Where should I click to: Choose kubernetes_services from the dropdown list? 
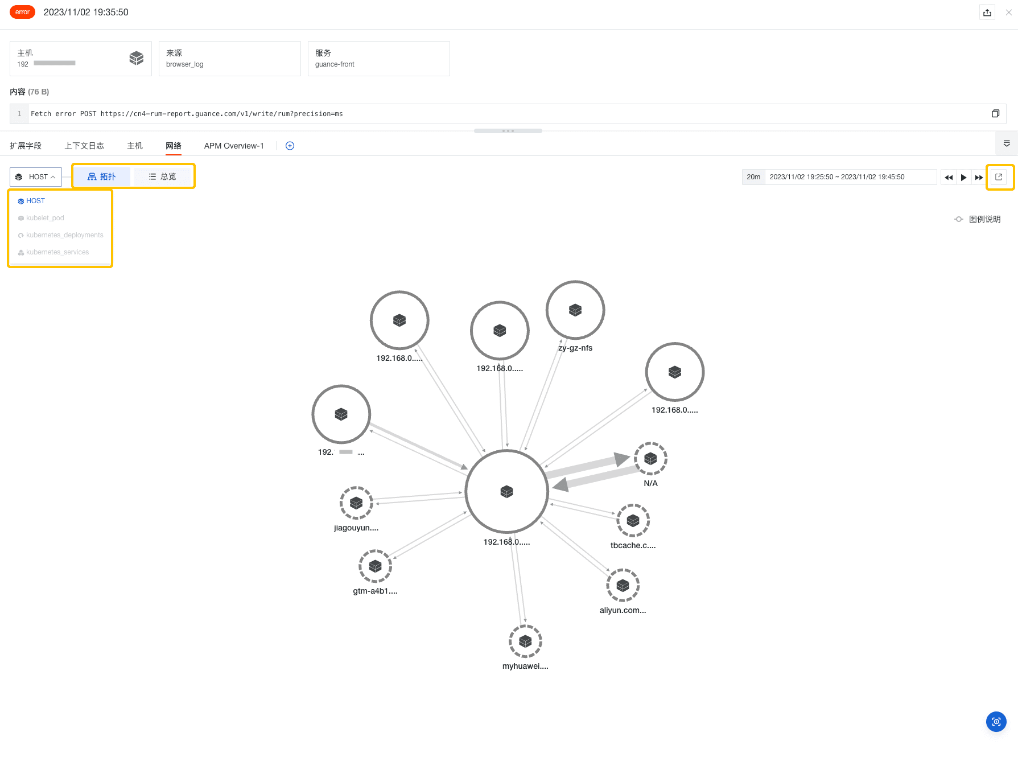pyautogui.click(x=57, y=252)
